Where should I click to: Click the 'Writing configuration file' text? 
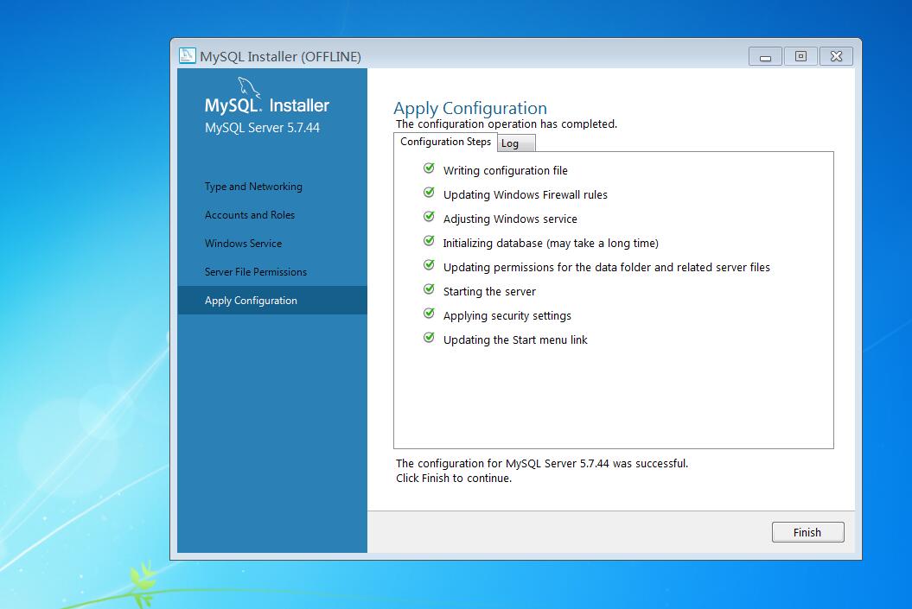click(506, 171)
